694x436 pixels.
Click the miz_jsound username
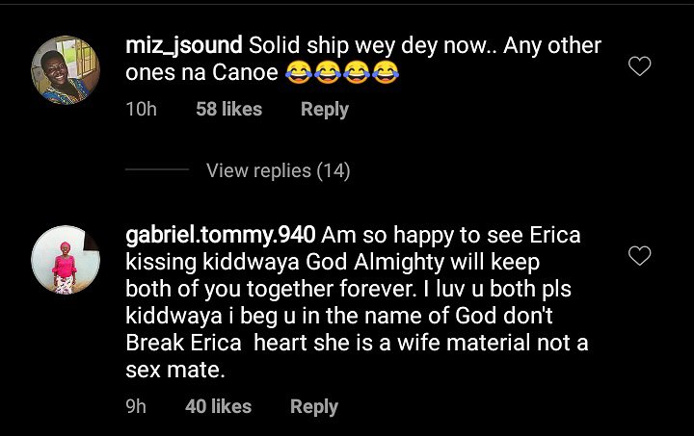tap(184, 45)
